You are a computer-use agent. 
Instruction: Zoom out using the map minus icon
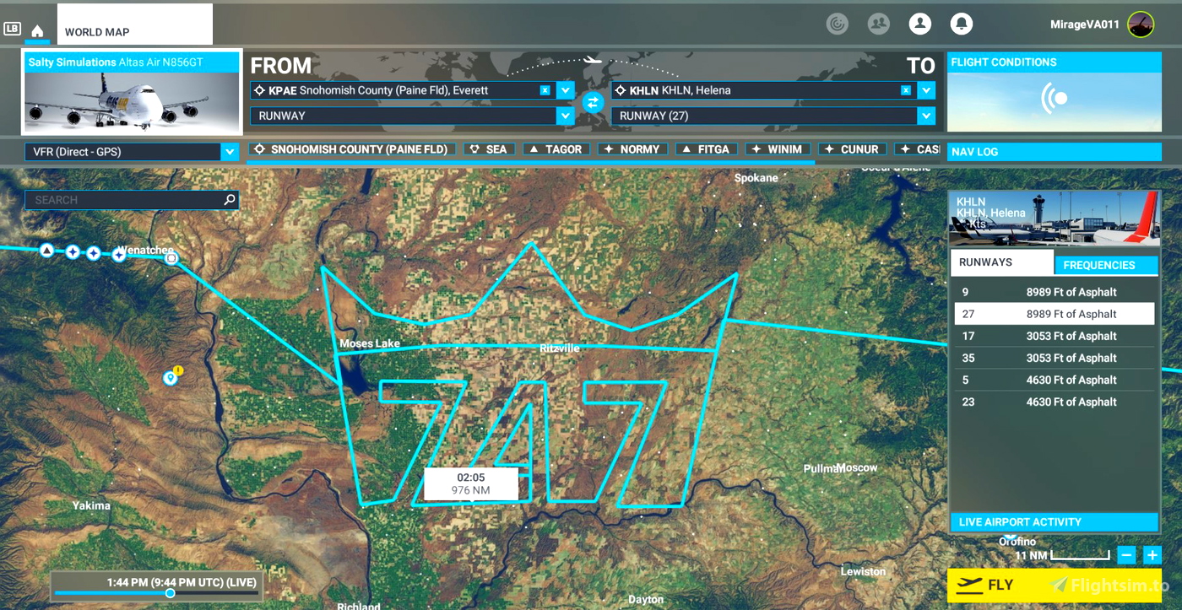1126,555
